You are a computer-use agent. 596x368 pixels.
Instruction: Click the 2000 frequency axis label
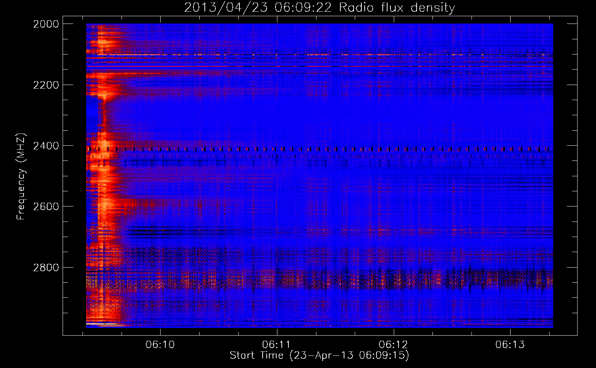[46, 24]
